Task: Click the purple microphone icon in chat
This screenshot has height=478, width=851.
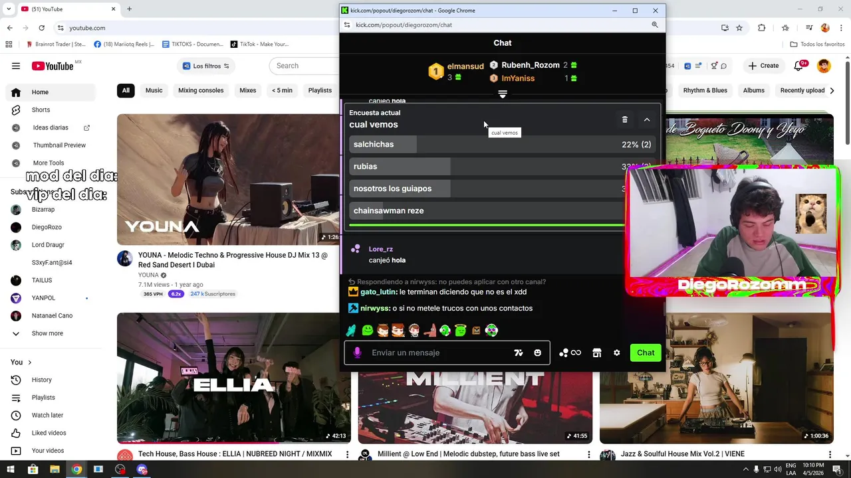Action: (357, 353)
